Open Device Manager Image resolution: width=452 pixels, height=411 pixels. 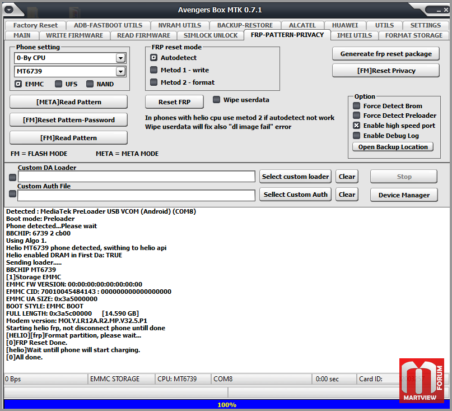pos(404,195)
